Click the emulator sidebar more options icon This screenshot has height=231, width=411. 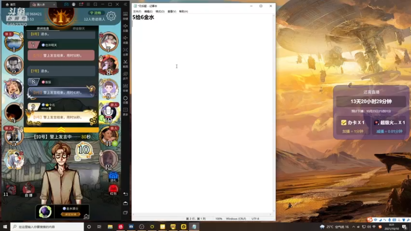click(x=125, y=110)
